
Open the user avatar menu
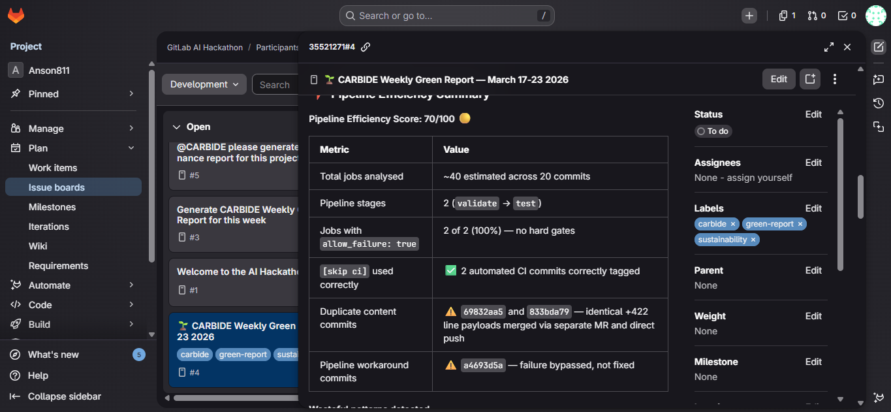(x=875, y=16)
